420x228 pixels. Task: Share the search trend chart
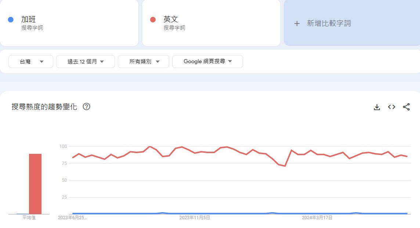pos(406,107)
